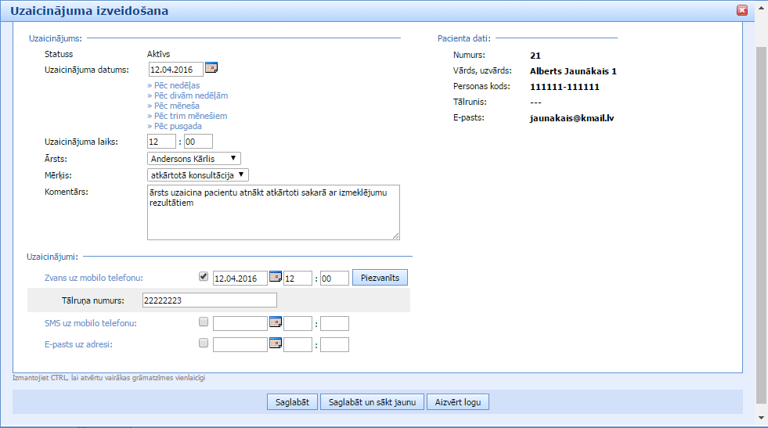Uncheck Zvans uz mobilo telefonu checkbox
The image size is (768, 428).
[204, 277]
